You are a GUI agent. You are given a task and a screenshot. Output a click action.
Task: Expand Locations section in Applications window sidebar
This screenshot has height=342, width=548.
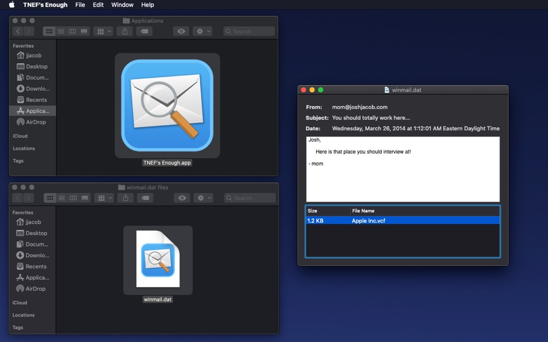[24, 149]
